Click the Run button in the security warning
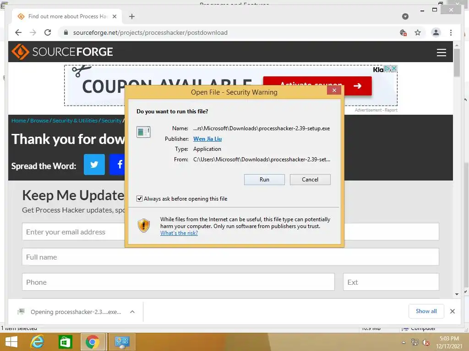The height and width of the screenshot is (351, 469). click(264, 179)
